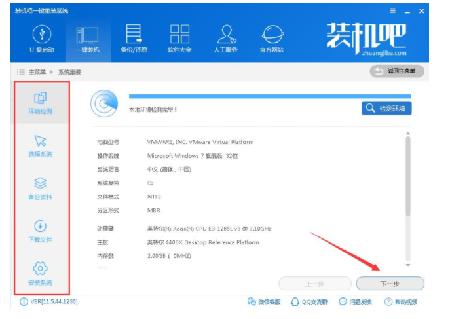
Task: Select 选择系统 step in sidebar
Action: pos(40,145)
